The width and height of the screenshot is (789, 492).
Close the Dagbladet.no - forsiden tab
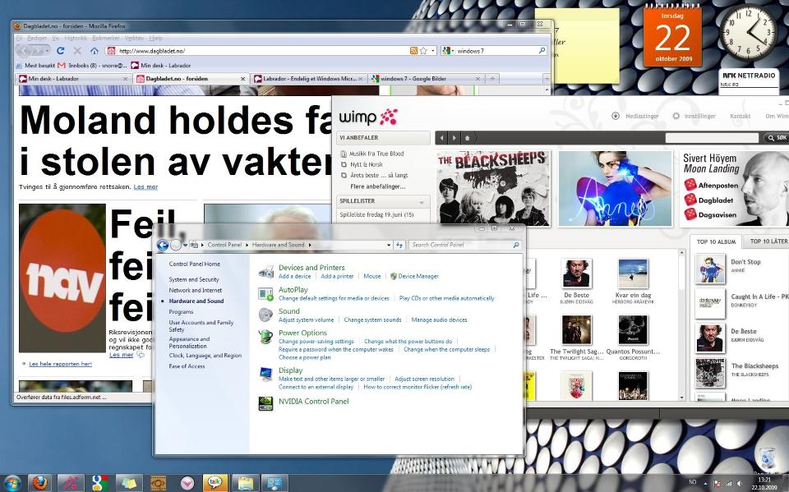(242, 79)
